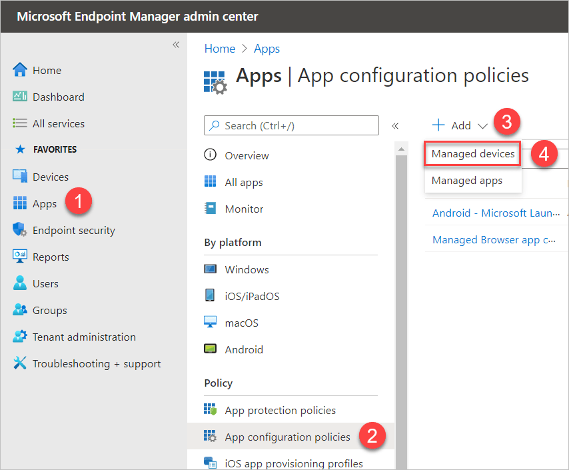This screenshot has width=569, height=470.
Task: Click Microsoft Endpoint Manager admin center title
Action: tap(137, 17)
